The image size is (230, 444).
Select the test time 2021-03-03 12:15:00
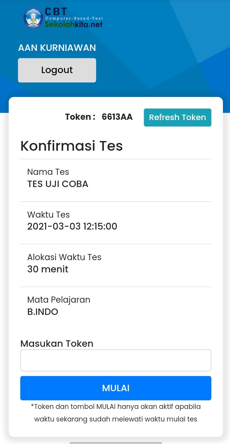tap(72, 226)
